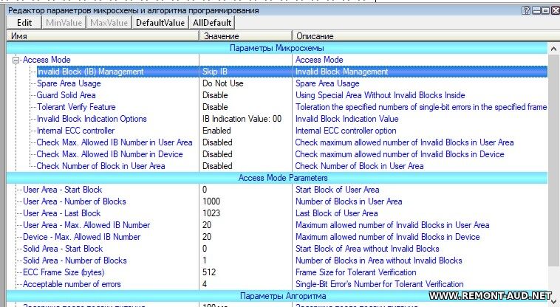This screenshot has width=560, height=307.
Task: Edit User Area Number of Blocks value 1000
Action: (x=212, y=201)
